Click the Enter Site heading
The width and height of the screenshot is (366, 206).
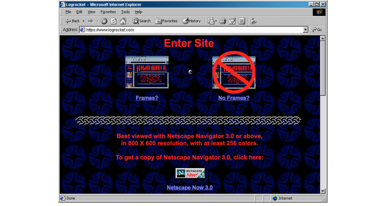pos(189,43)
